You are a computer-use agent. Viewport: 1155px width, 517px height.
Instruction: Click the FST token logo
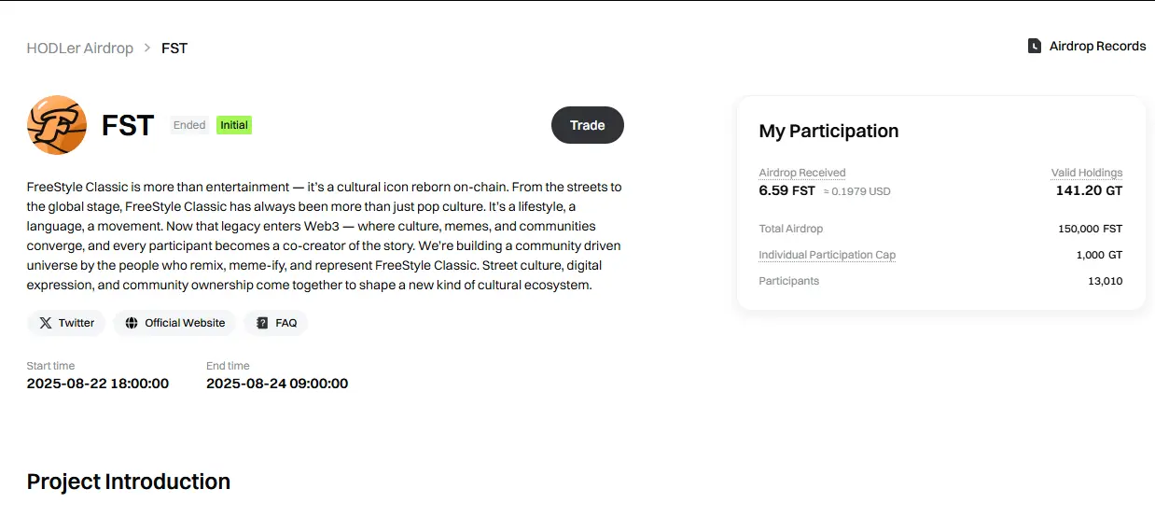point(57,125)
